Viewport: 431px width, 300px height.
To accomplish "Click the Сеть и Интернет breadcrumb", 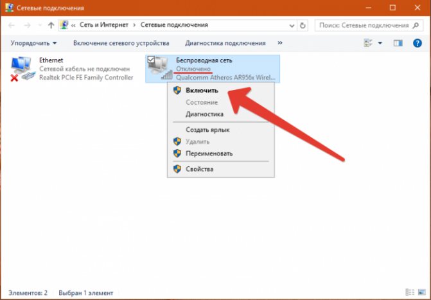I will [x=104, y=25].
